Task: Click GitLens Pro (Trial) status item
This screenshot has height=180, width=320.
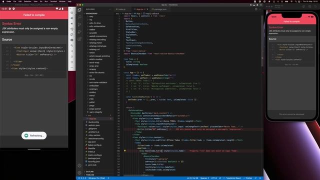Action: [96, 178]
